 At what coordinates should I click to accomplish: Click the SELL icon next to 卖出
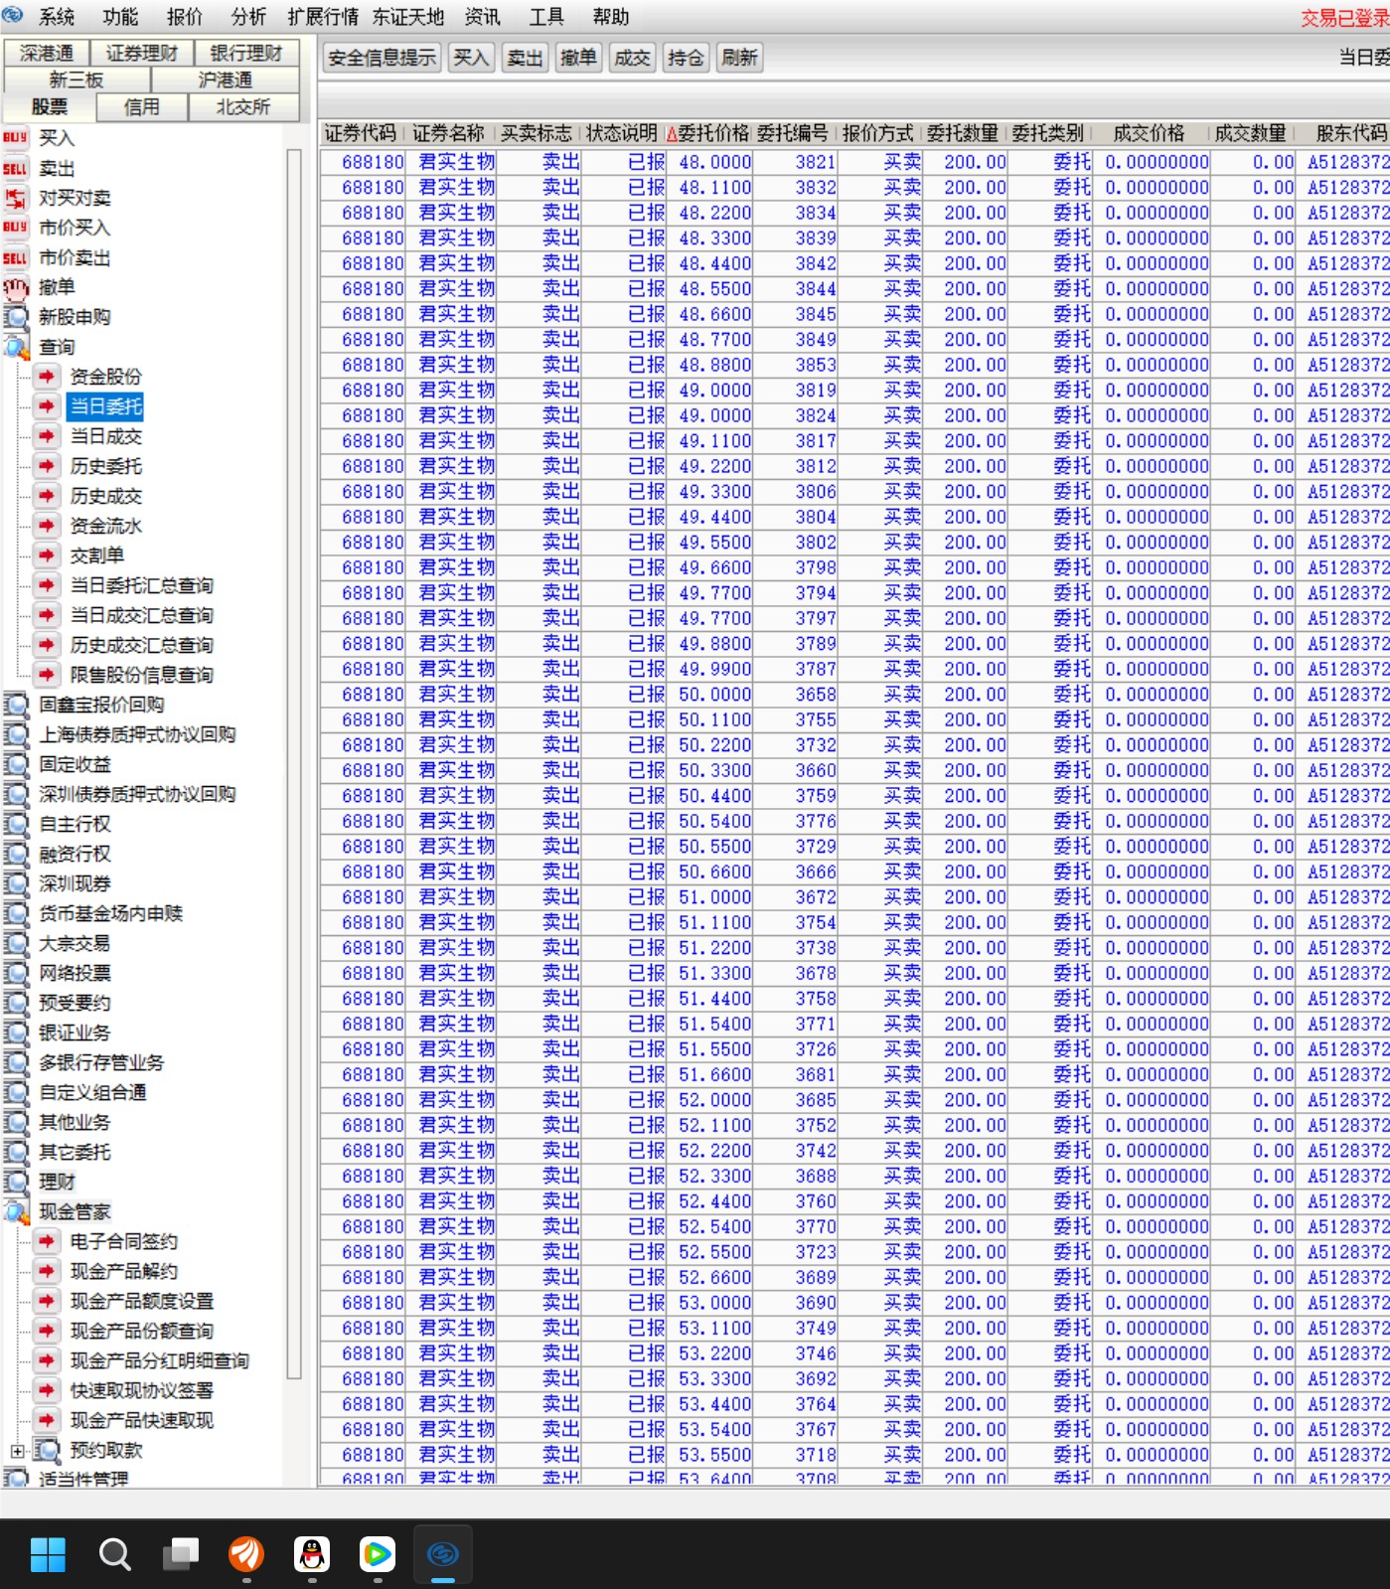click(15, 168)
